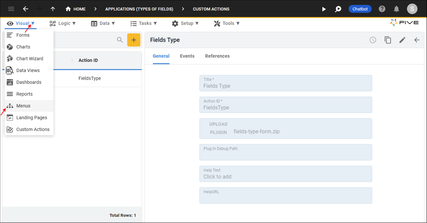Click the history clock icon

coord(373,40)
